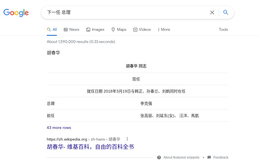Expand the table with 43 more rows
The image size is (259, 163).
[x=59, y=128]
